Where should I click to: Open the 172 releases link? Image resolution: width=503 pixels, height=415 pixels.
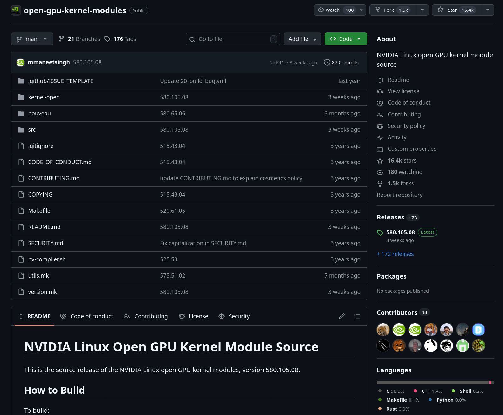(395, 254)
